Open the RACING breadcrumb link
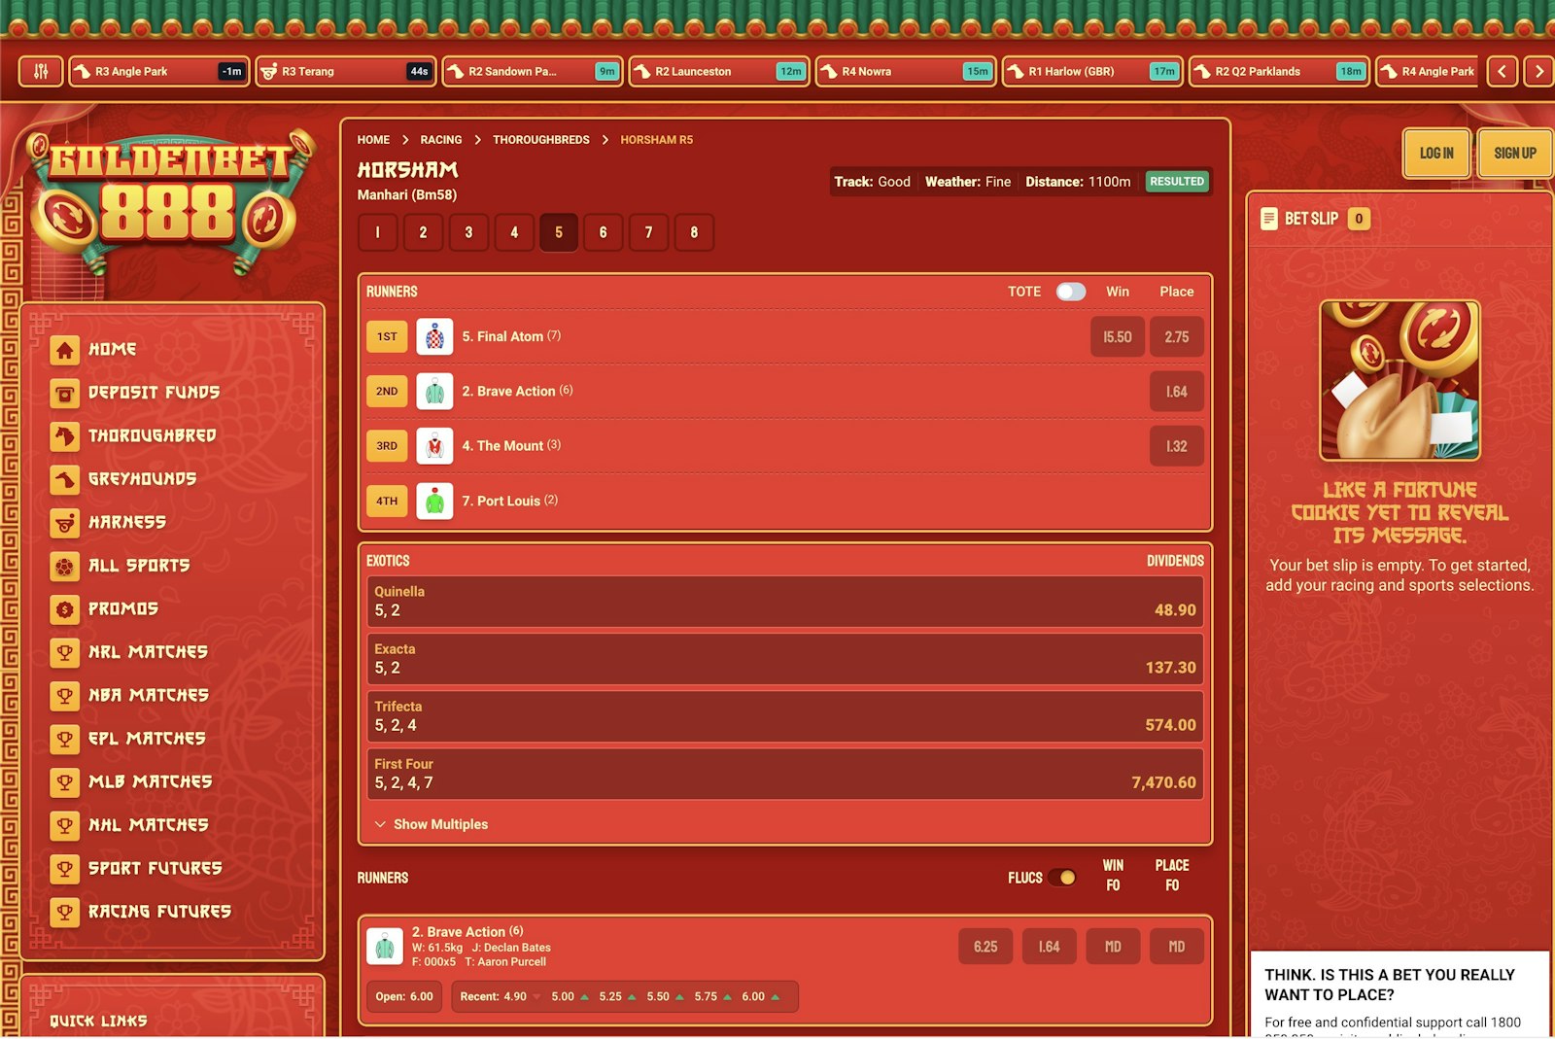This screenshot has height=1039, width=1555. click(x=440, y=139)
